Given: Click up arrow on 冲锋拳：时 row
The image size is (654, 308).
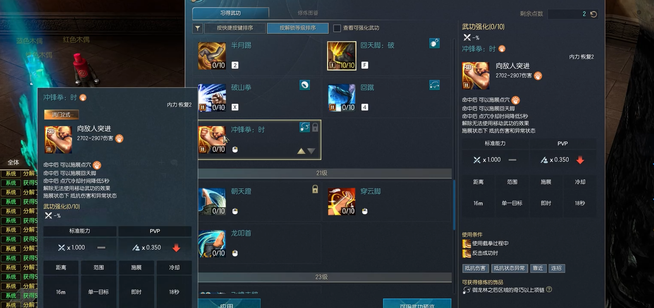Looking at the screenshot, I should [x=301, y=151].
